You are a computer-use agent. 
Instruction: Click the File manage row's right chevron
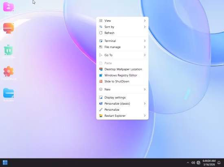tap(145, 47)
